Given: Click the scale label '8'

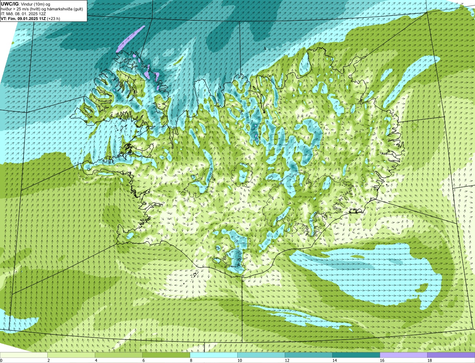Looking at the screenshot, I should click(x=191, y=360).
